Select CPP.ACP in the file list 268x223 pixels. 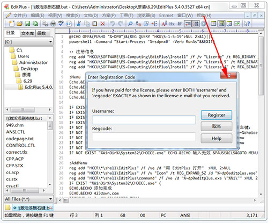[15, 159]
